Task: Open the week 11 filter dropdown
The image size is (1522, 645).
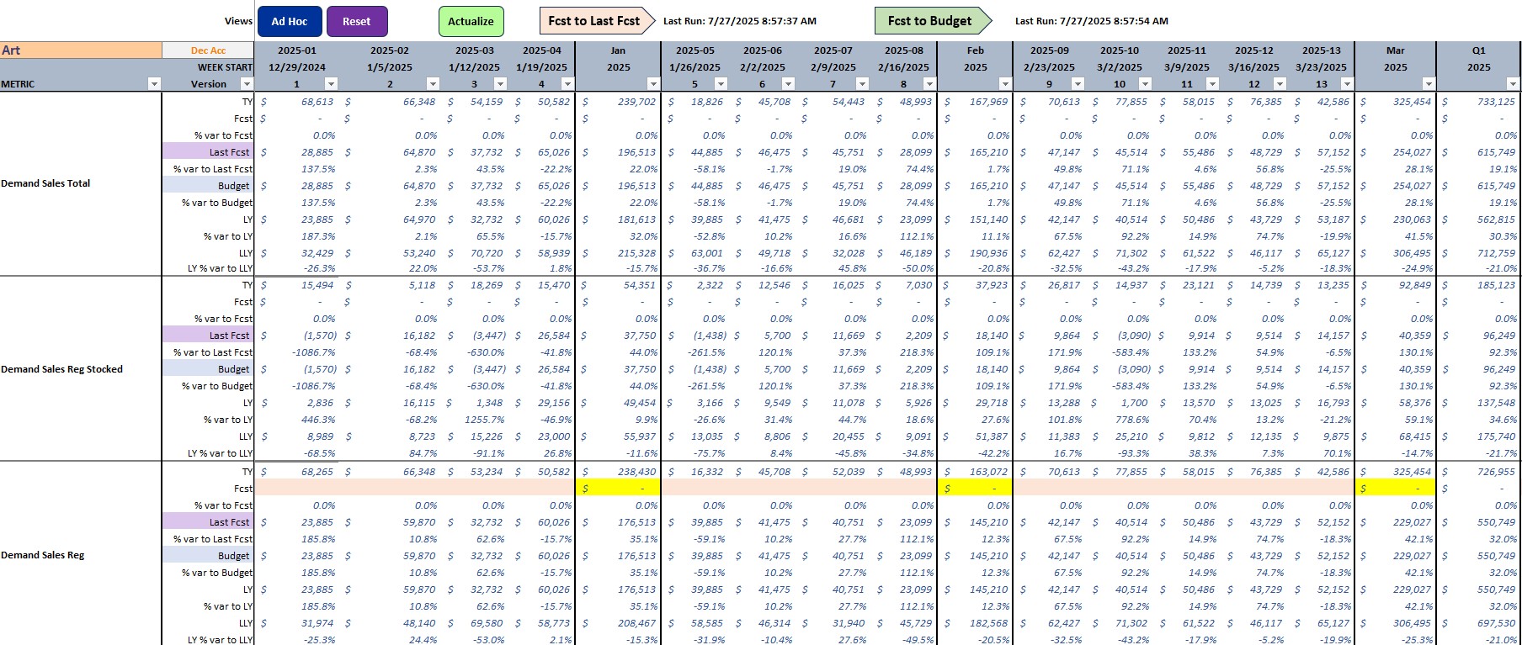Action: point(1212,84)
